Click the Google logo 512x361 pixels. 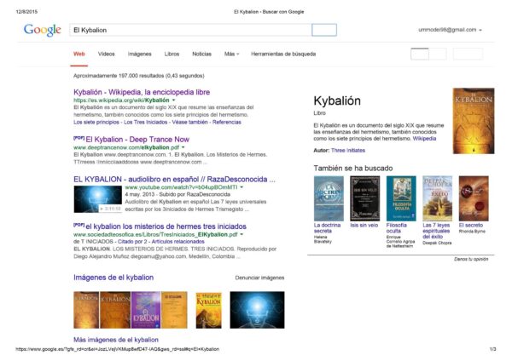43,30
